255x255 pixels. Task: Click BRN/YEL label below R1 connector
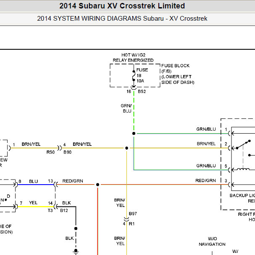(120, 241)
